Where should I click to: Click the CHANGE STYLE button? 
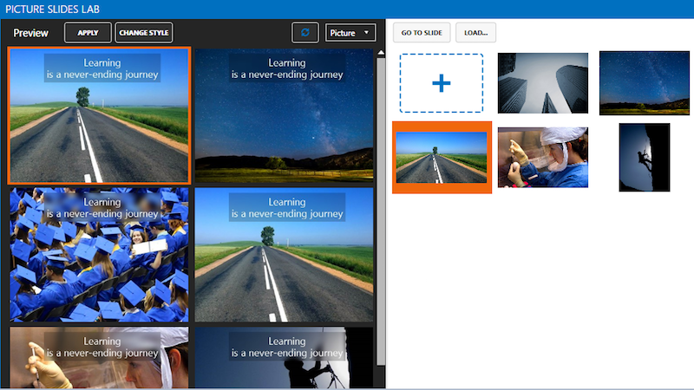click(x=144, y=33)
